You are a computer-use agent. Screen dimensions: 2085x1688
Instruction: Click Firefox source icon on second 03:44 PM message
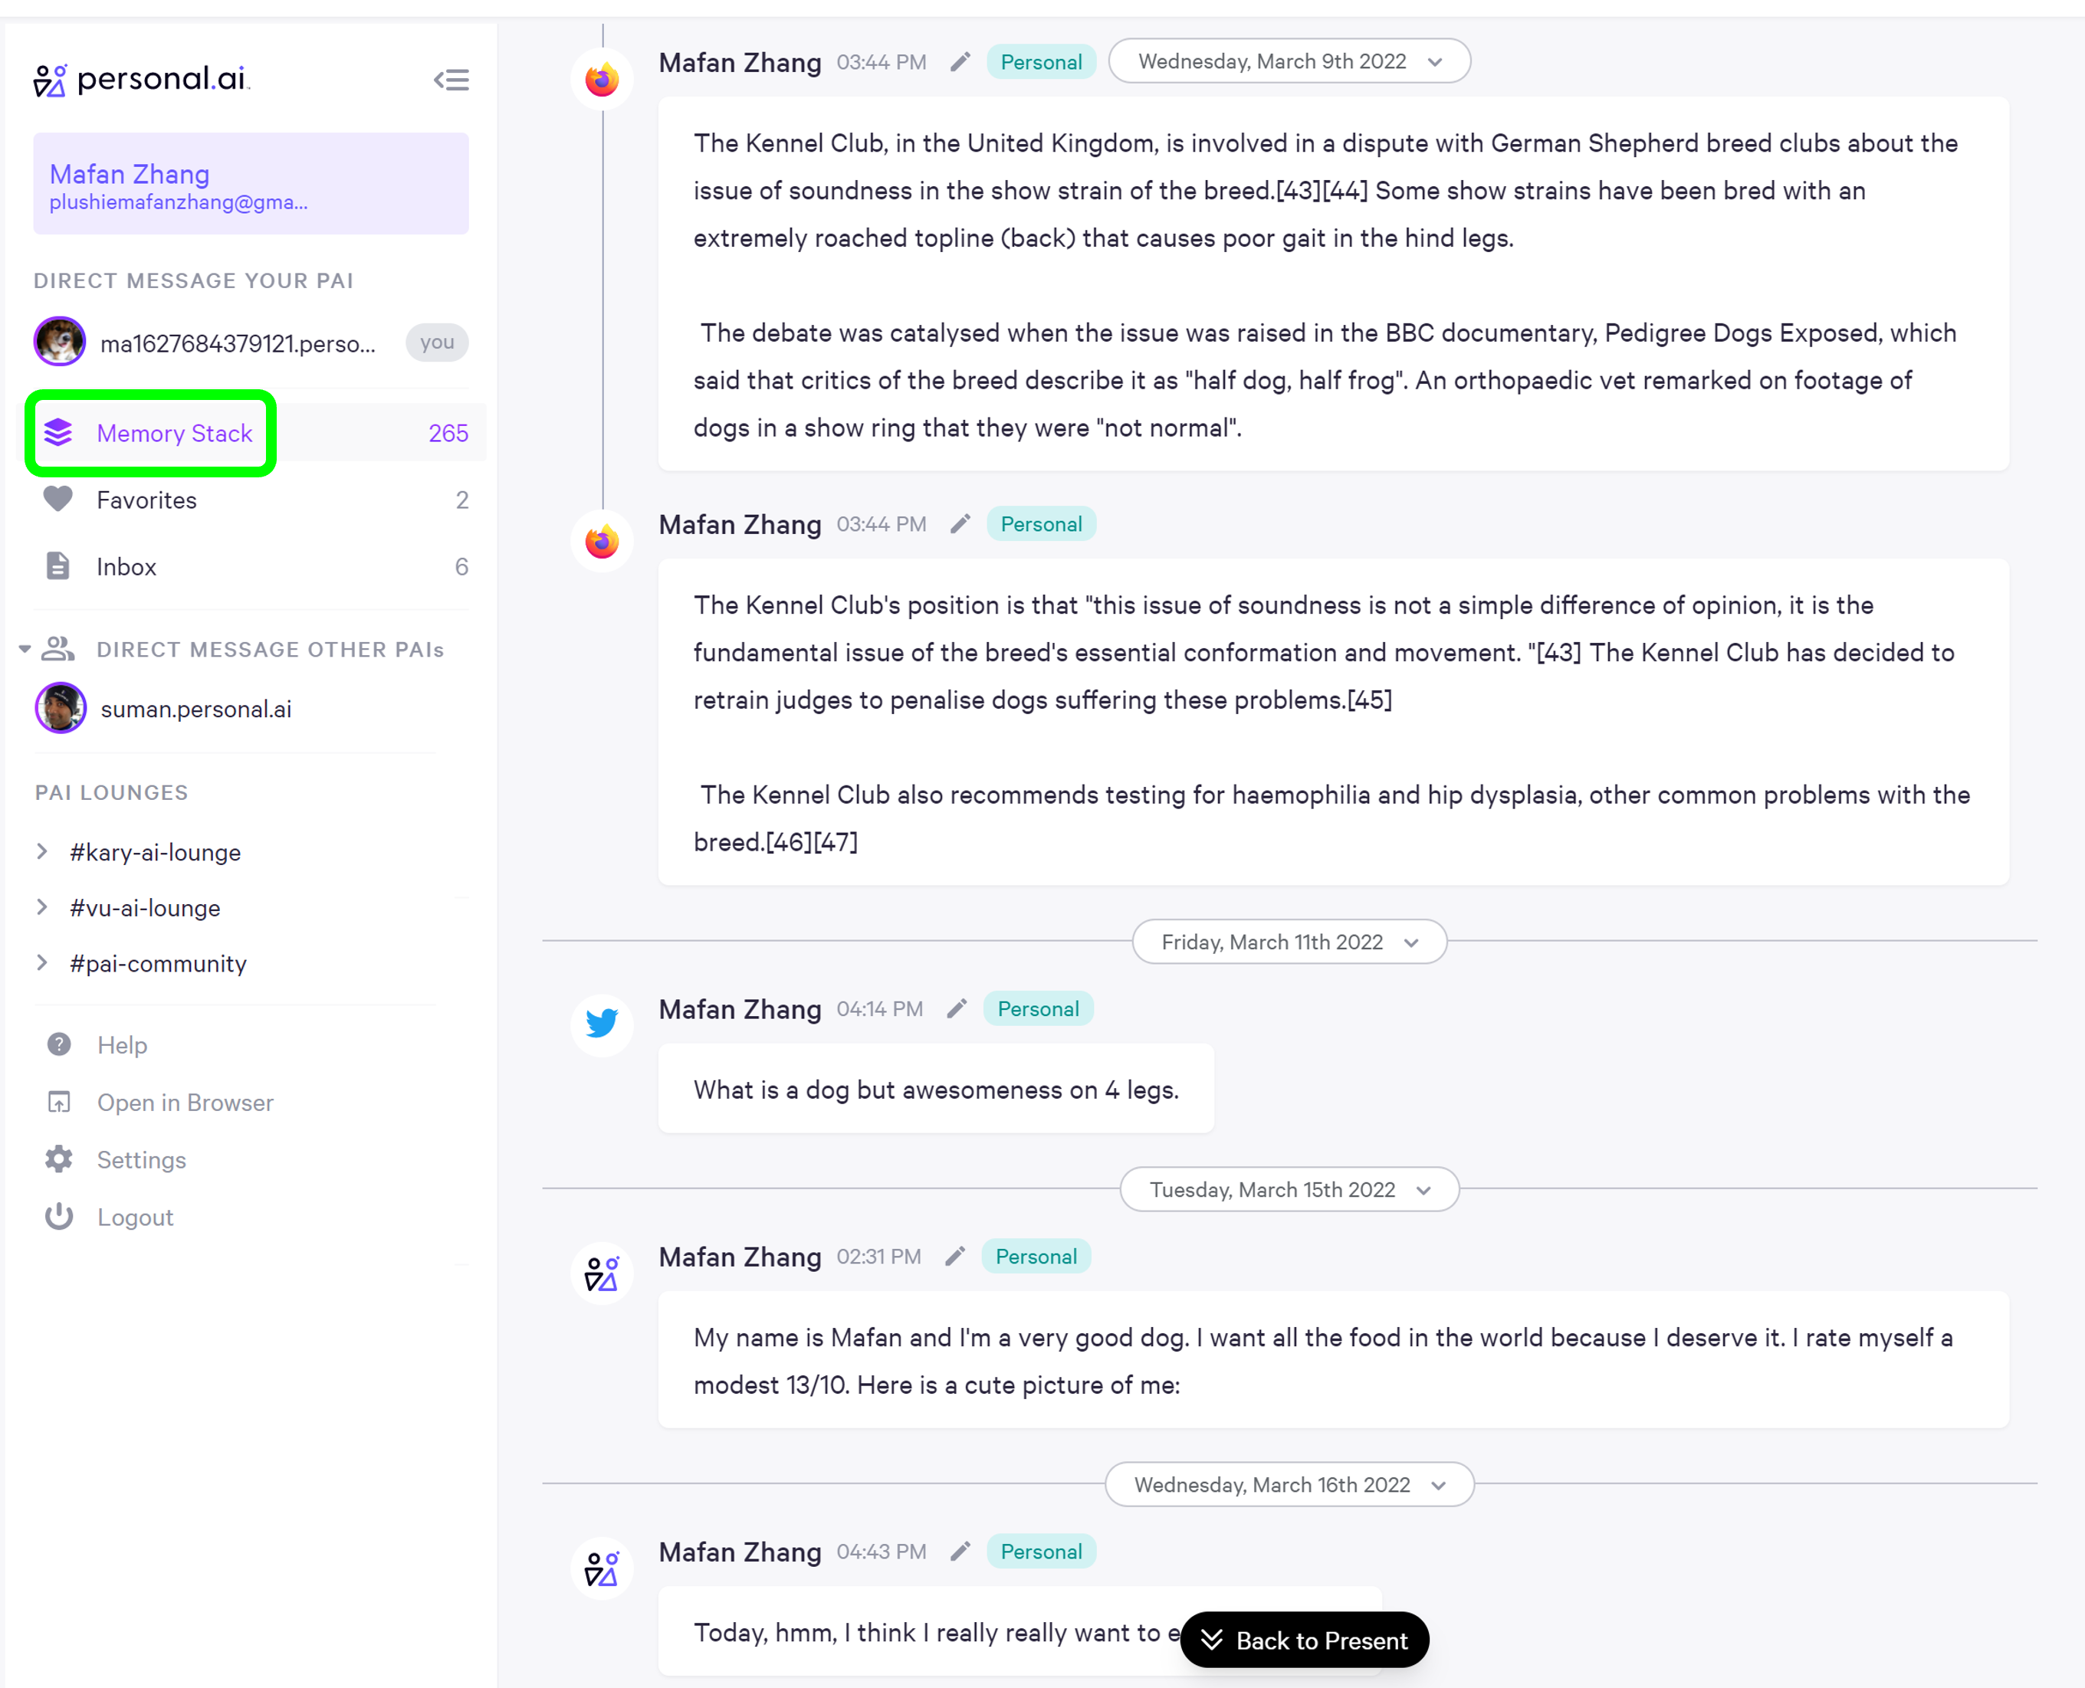click(602, 541)
